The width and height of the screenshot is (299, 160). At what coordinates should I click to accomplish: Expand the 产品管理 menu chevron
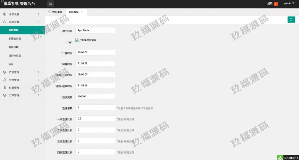[39, 72]
